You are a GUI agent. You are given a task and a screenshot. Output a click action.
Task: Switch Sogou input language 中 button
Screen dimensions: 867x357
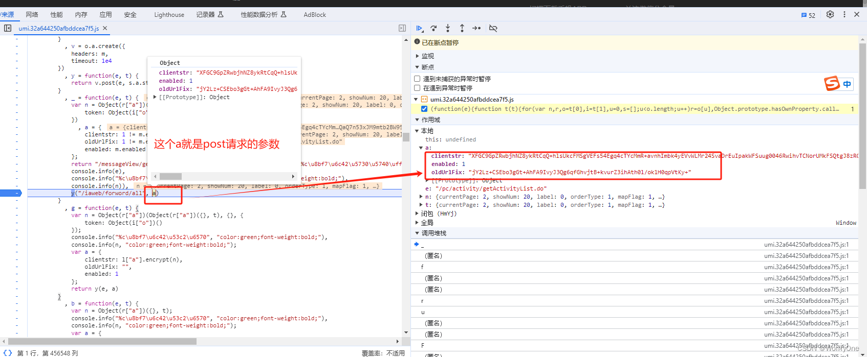847,84
